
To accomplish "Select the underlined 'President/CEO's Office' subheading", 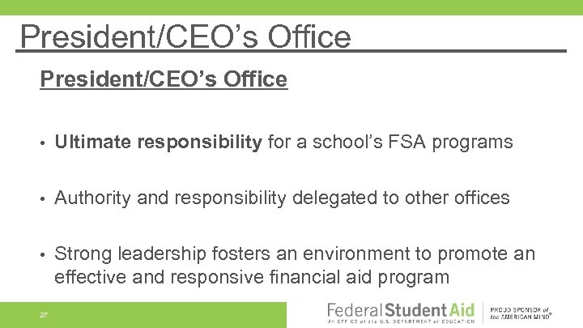I will [164, 79].
